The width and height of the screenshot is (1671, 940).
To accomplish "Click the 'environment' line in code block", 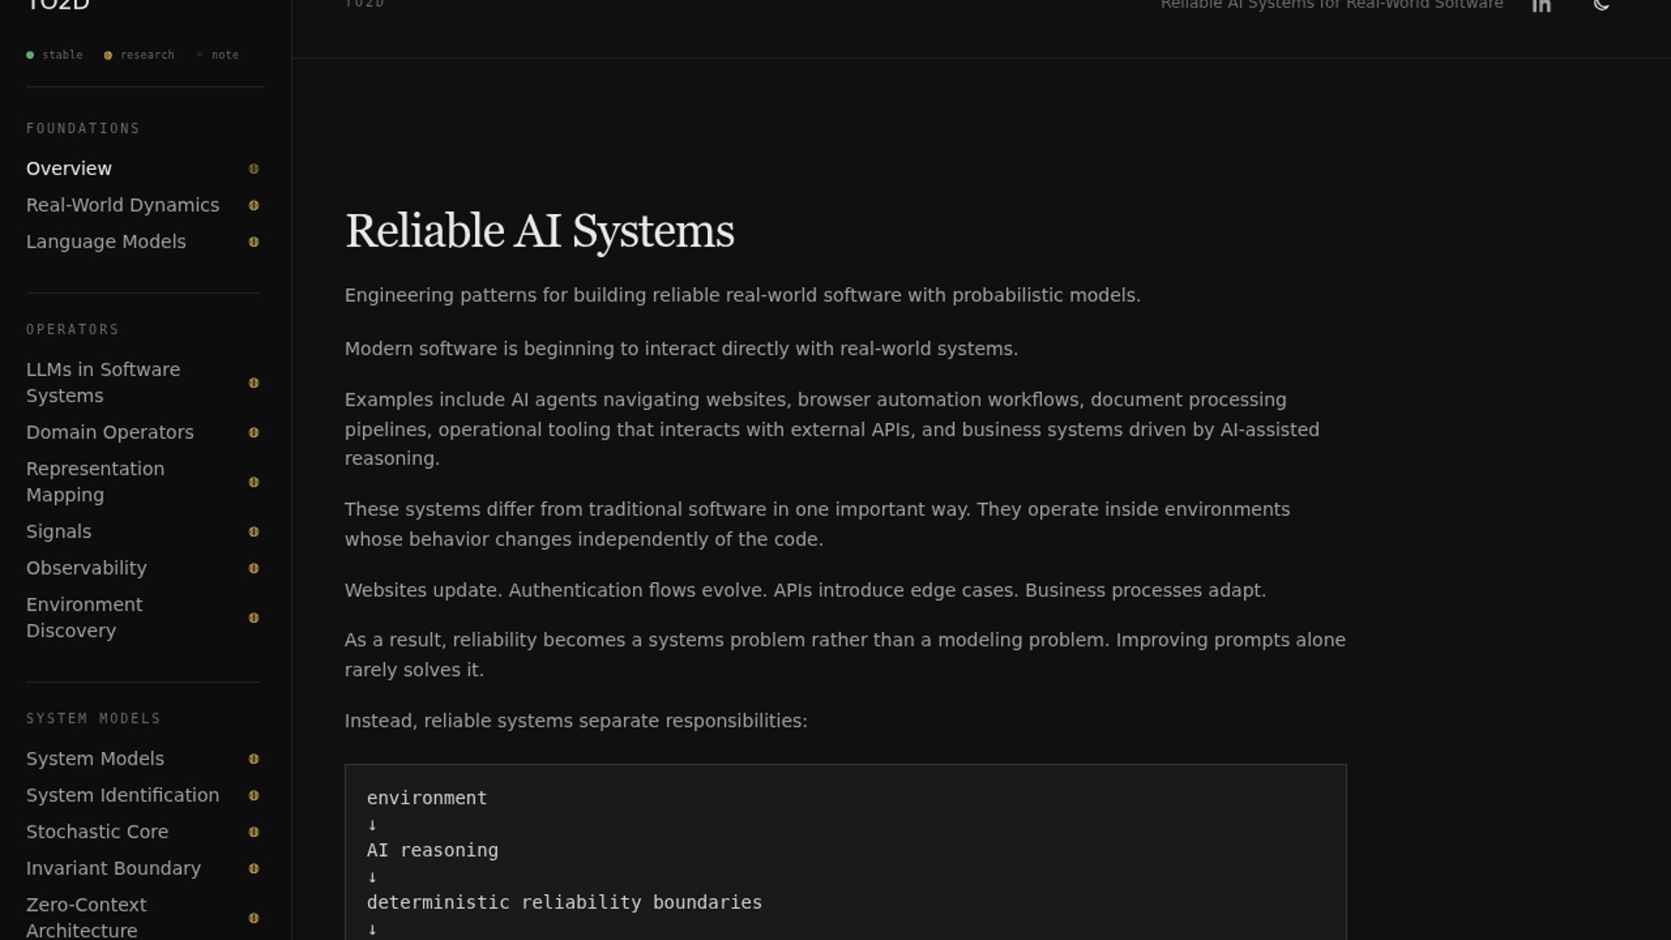I will (426, 798).
